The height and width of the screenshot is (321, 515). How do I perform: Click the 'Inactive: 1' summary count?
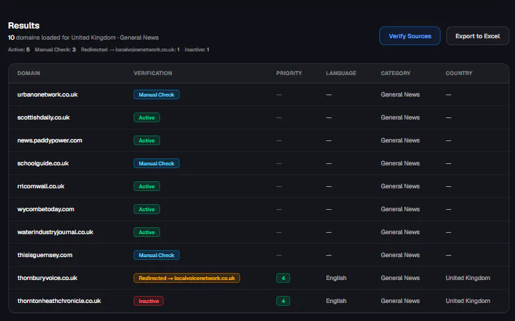197,49
